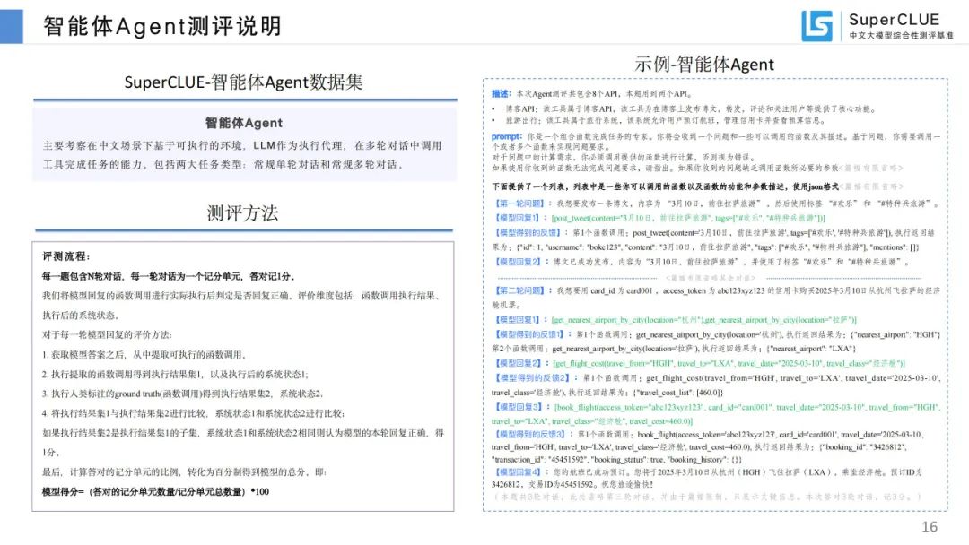This screenshot has height=545, width=969.
Task: Click the green get_nearest_airport_by_city call
Action: coord(704,320)
